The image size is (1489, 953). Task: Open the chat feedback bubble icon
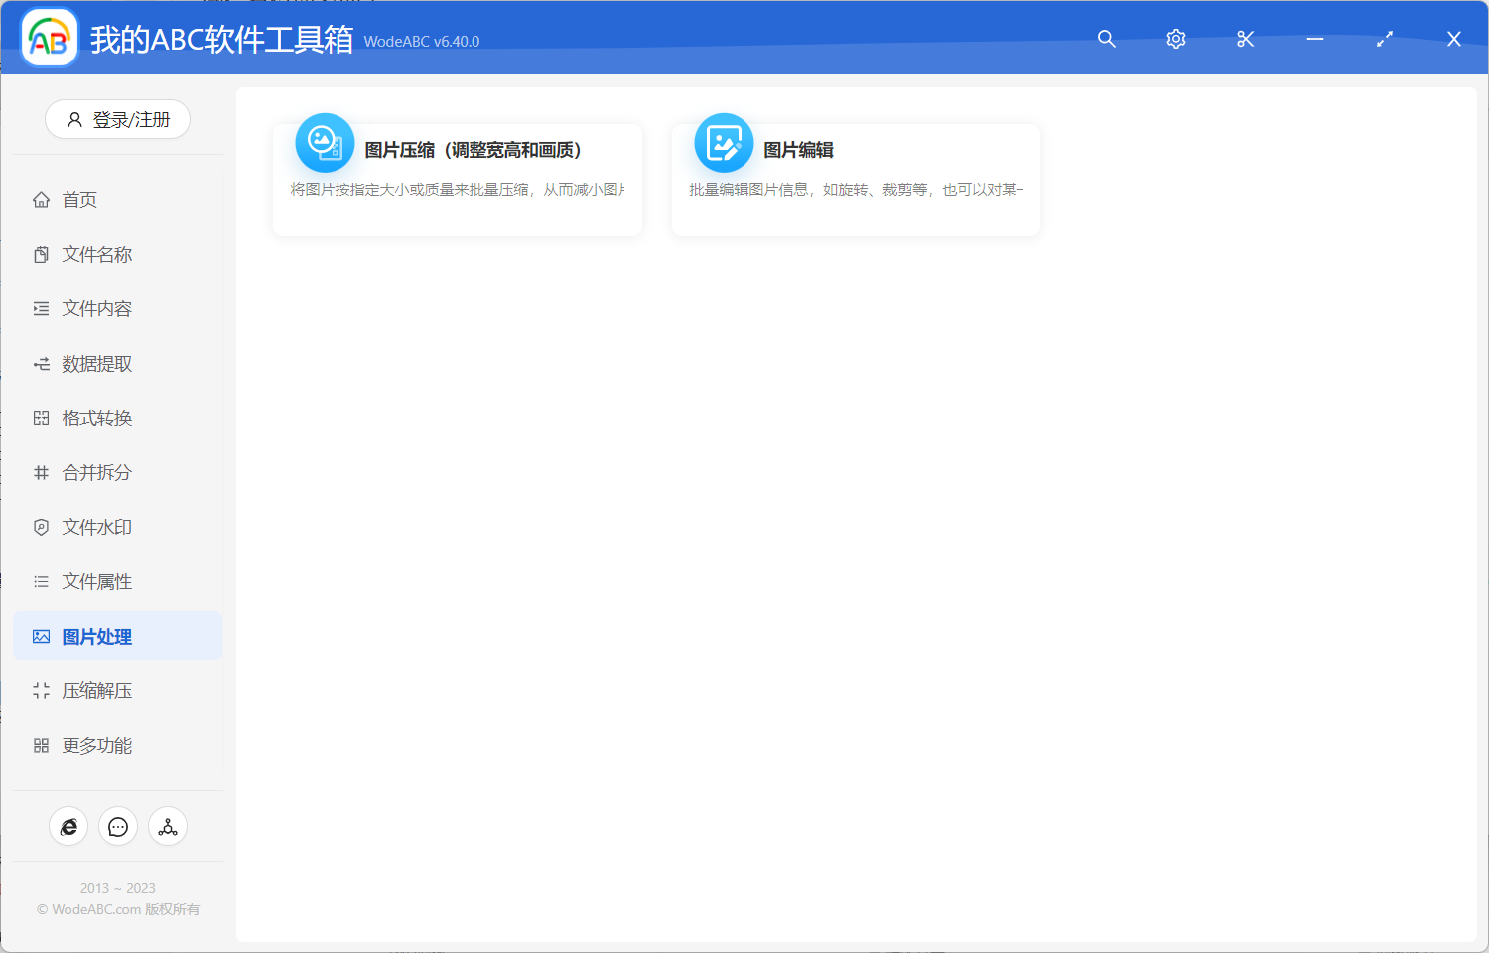point(118,826)
